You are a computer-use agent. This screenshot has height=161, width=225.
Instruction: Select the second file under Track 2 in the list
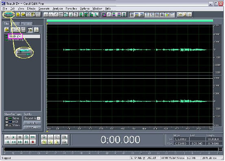pos(16,40)
